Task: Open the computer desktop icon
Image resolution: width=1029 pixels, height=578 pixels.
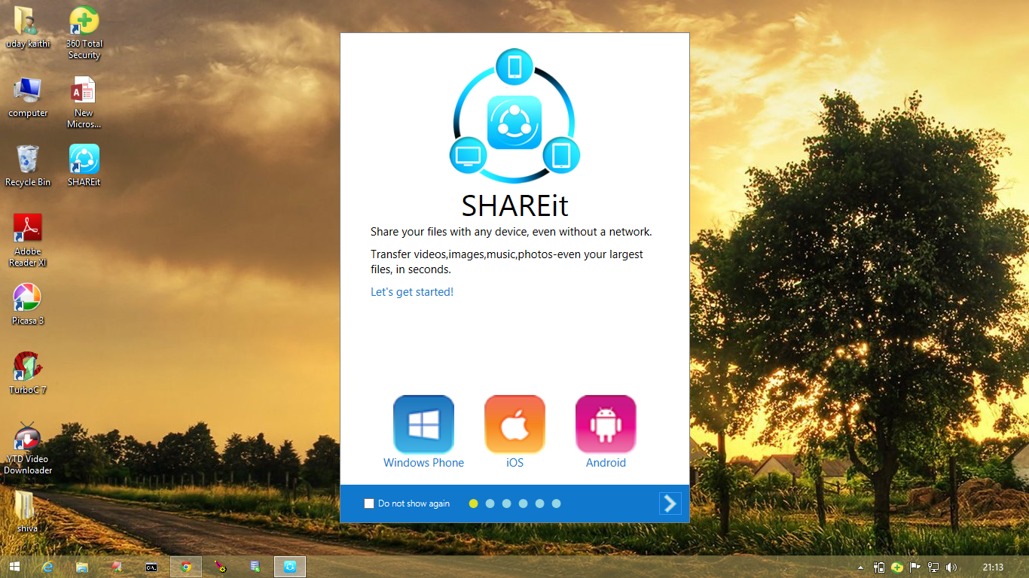Action: (x=28, y=97)
